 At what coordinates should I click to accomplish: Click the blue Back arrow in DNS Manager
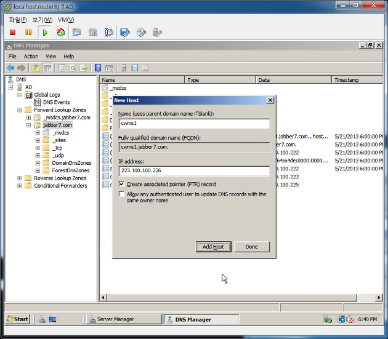10,68
